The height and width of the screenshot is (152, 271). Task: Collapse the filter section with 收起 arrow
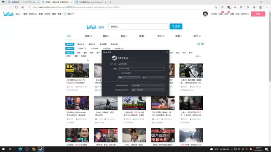click(198, 56)
